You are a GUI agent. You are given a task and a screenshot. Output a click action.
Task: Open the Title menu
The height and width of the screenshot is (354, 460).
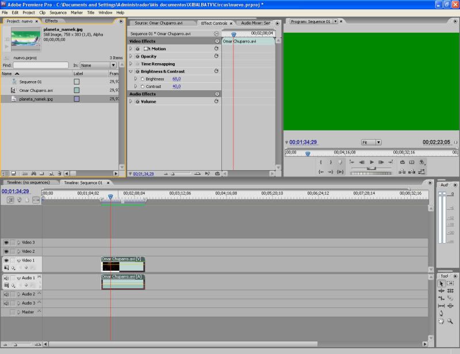[91, 13]
